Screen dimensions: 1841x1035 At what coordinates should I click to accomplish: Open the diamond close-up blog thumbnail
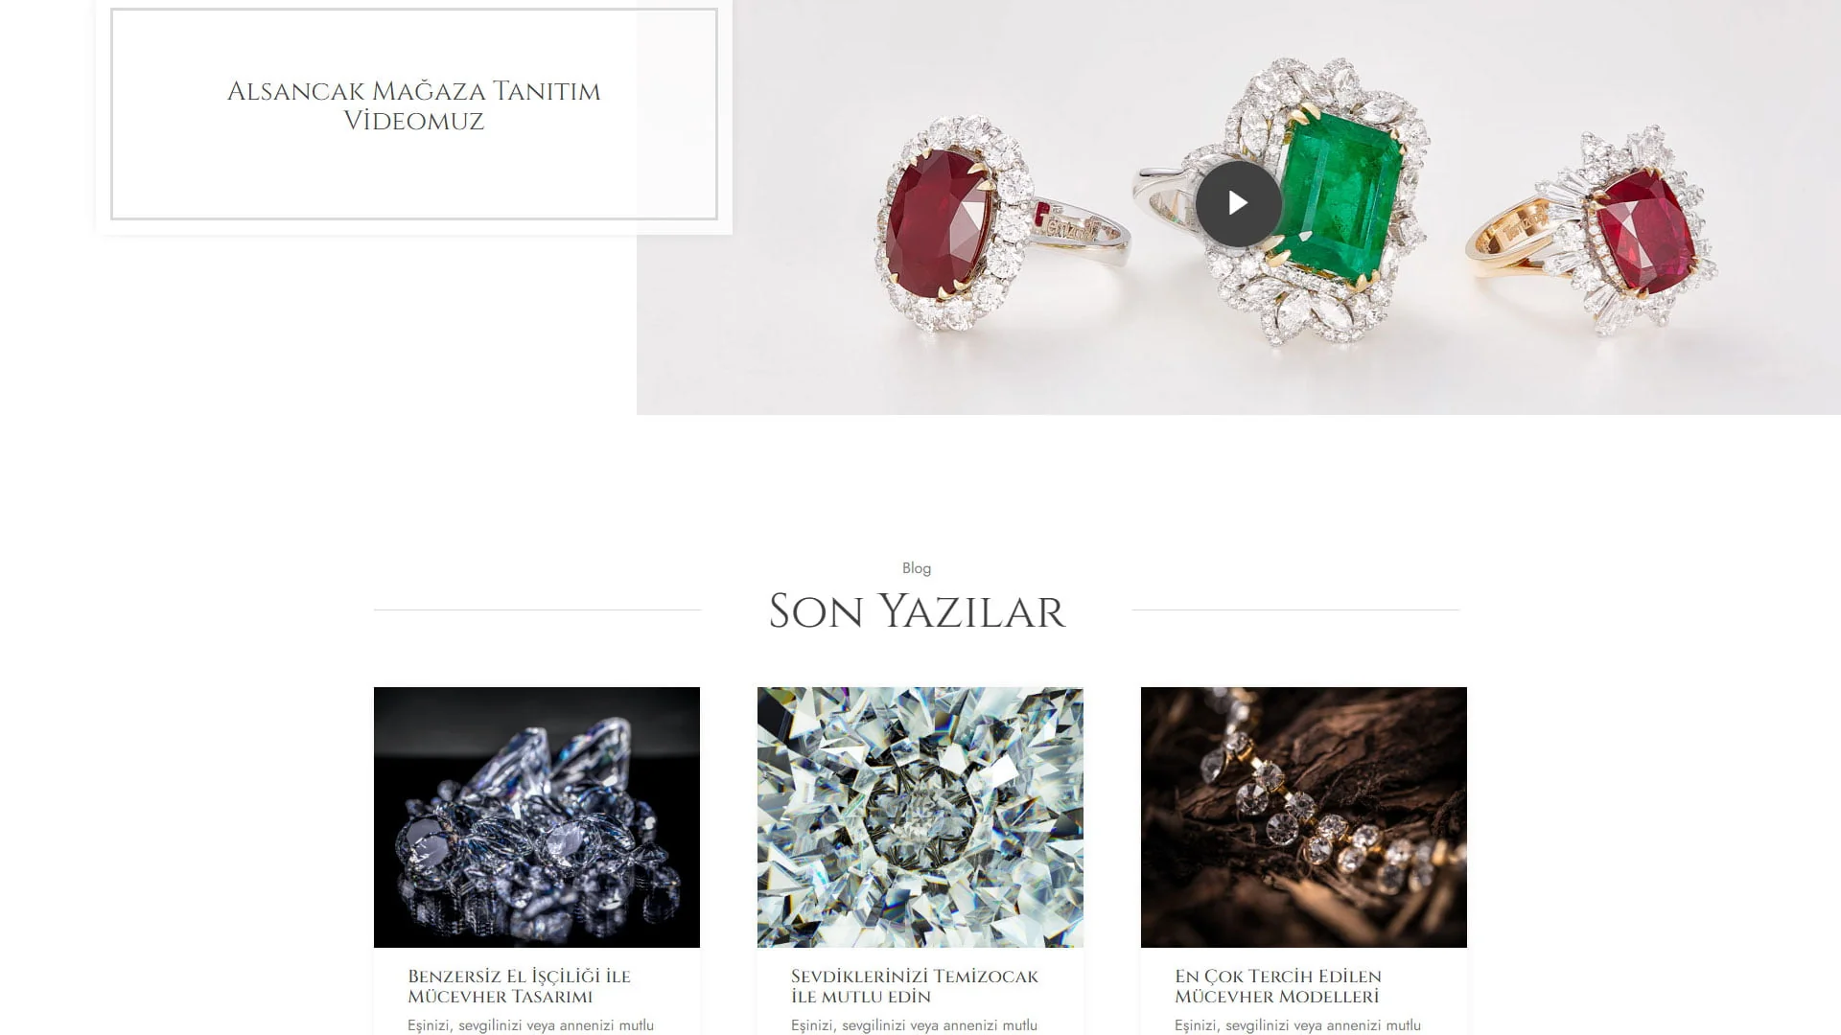tap(920, 817)
